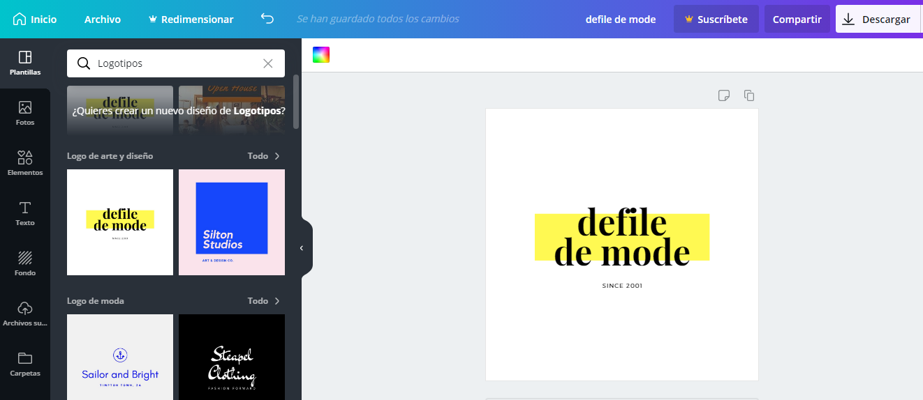
Task: Open the Plantillas templates panel
Action: coord(25,63)
